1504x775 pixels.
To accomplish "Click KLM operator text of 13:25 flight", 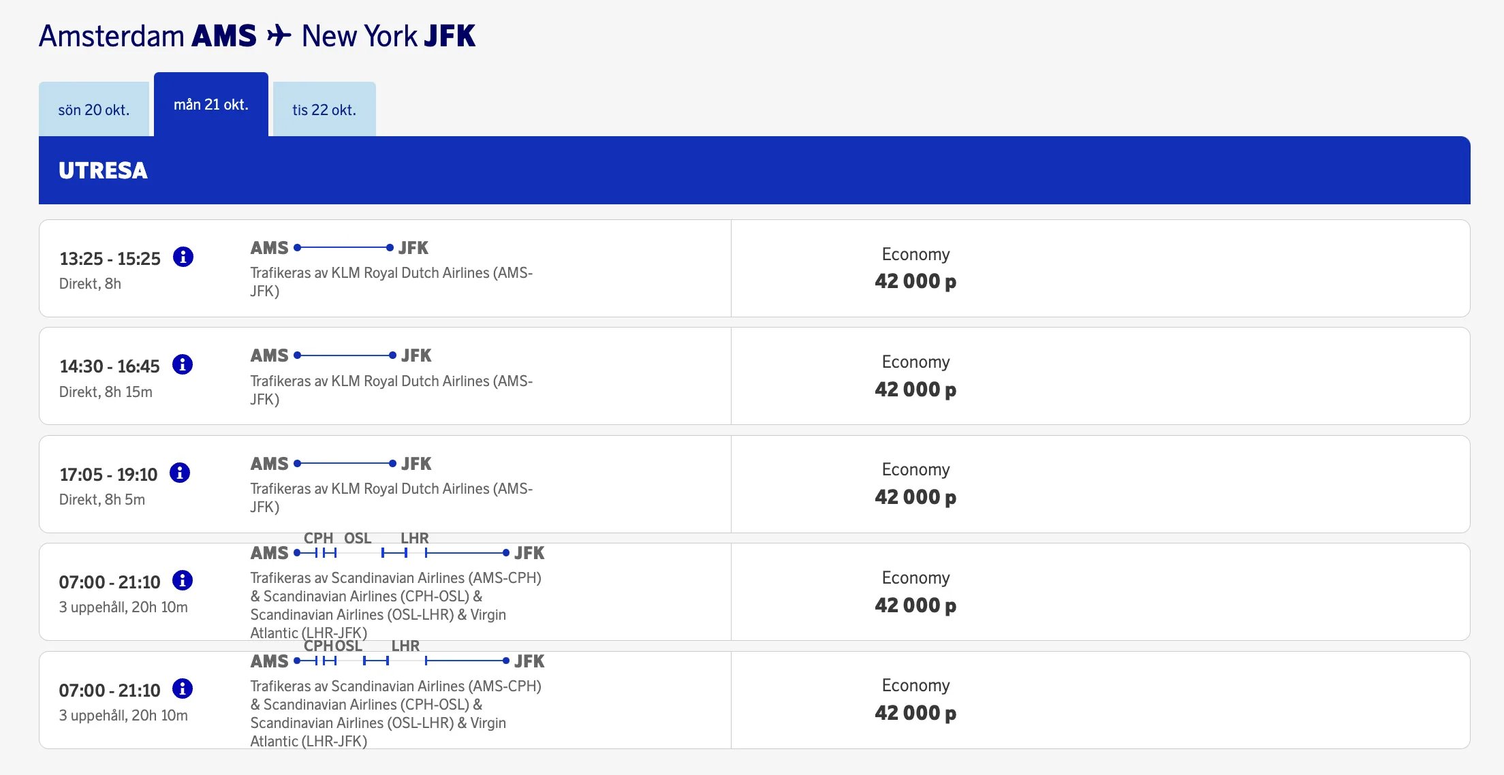I will tap(392, 282).
